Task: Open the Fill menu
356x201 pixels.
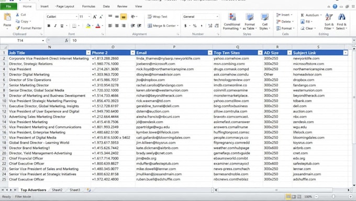Action: pos(306,21)
